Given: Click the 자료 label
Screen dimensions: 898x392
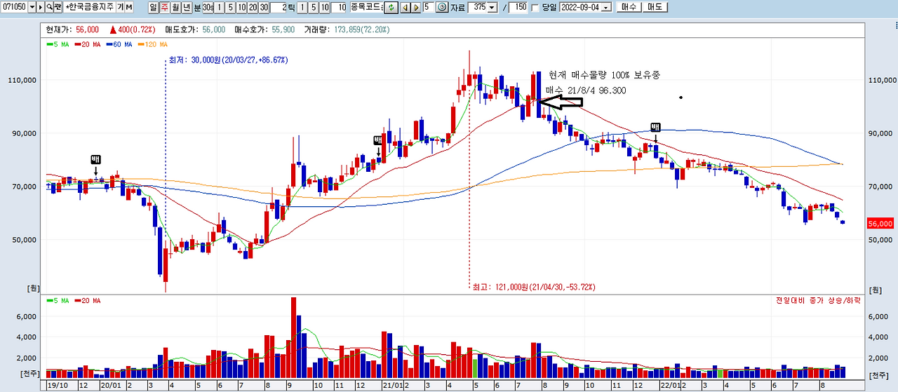Looking at the screenshot, I should [x=458, y=7].
